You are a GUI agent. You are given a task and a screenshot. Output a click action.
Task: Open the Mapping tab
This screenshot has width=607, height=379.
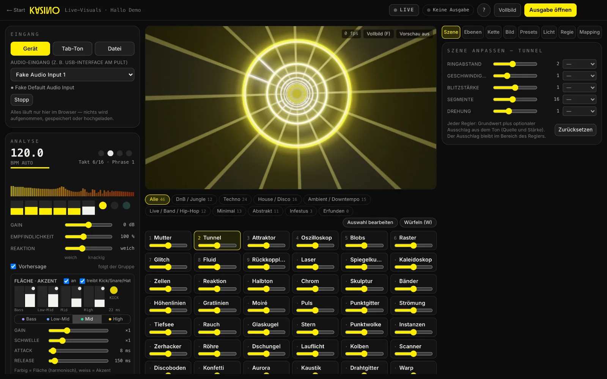pyautogui.click(x=590, y=32)
